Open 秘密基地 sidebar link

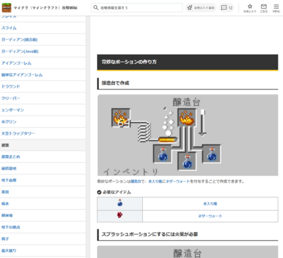tap(9, 169)
